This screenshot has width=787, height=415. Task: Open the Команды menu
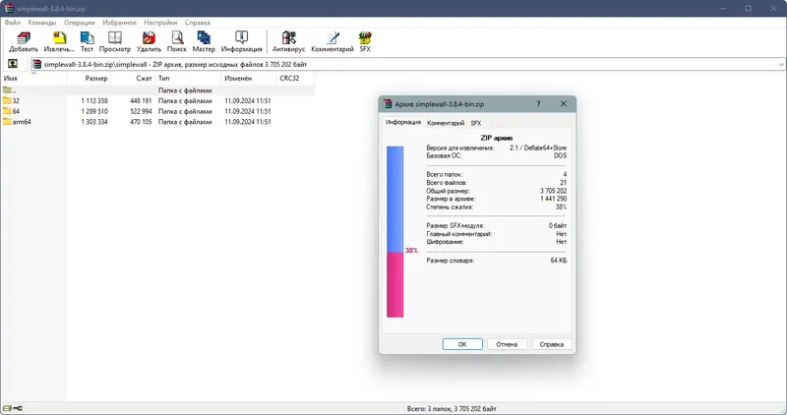coord(42,23)
